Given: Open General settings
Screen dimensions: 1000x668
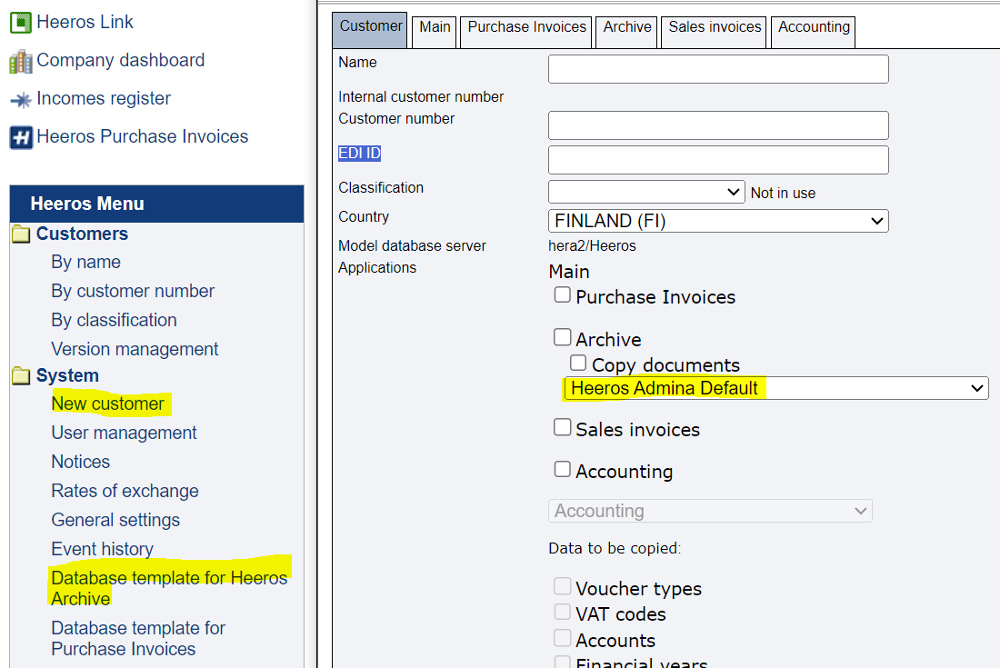Looking at the screenshot, I should click(115, 520).
